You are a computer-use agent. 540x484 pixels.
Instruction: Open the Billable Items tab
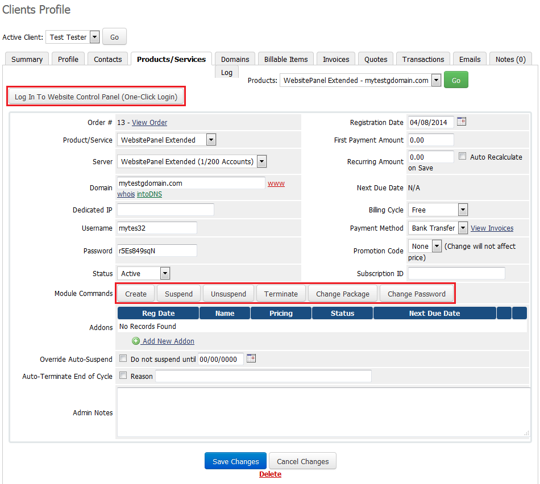point(286,59)
